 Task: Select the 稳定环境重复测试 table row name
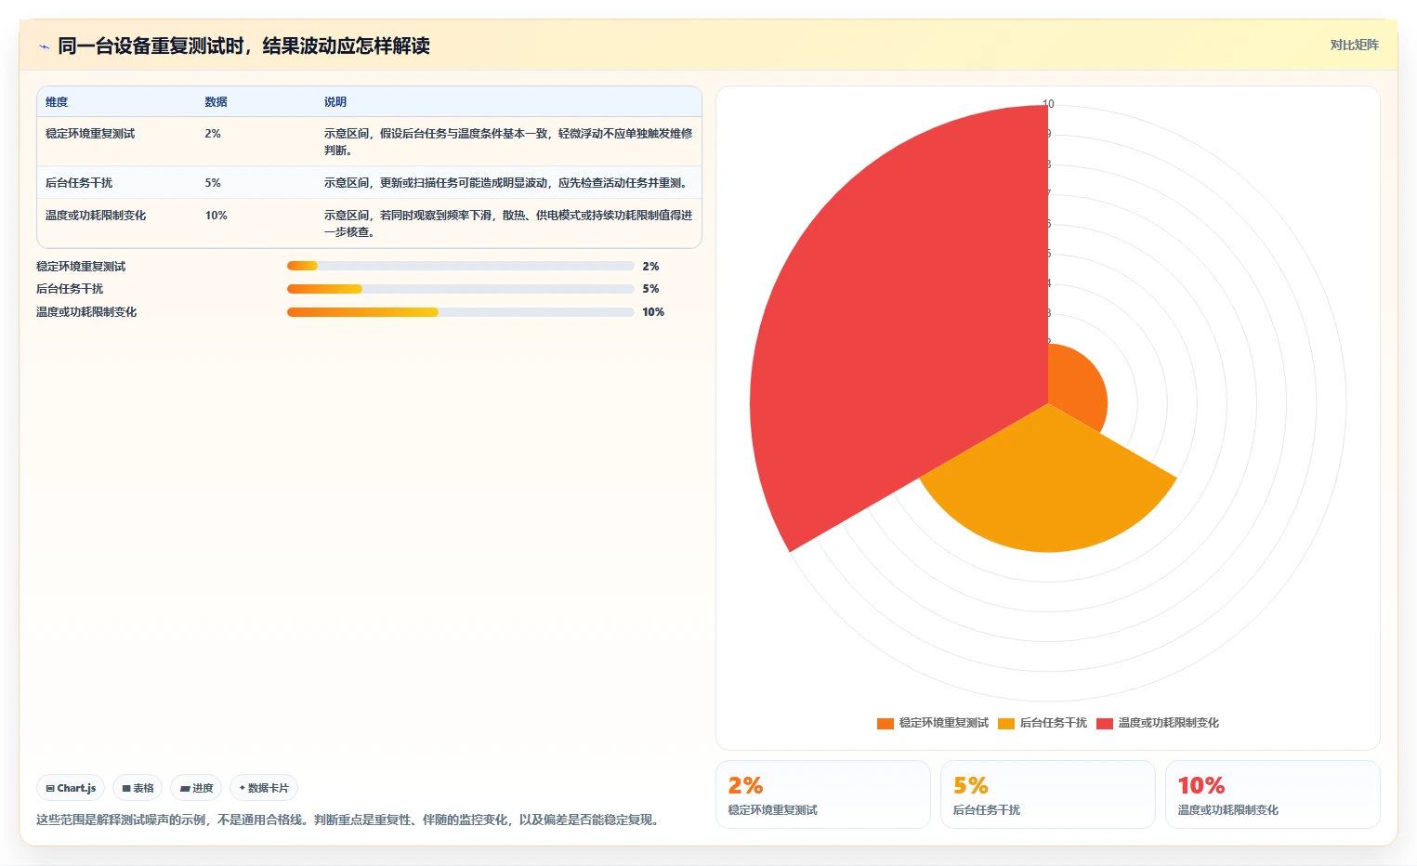coord(90,134)
